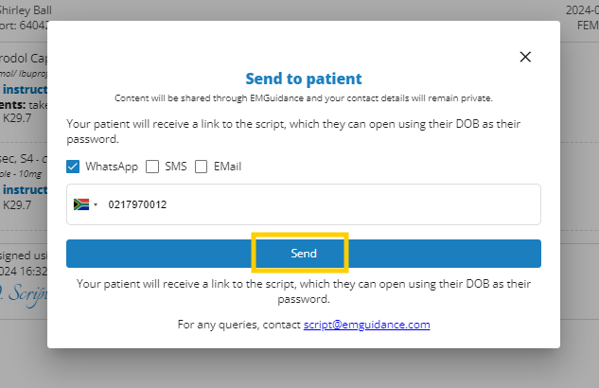Image resolution: width=599 pixels, height=388 pixels.
Task: Click the EMail option label
Action: click(x=227, y=167)
